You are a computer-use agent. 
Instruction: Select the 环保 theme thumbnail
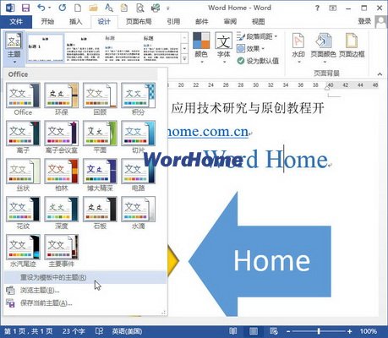click(62, 95)
